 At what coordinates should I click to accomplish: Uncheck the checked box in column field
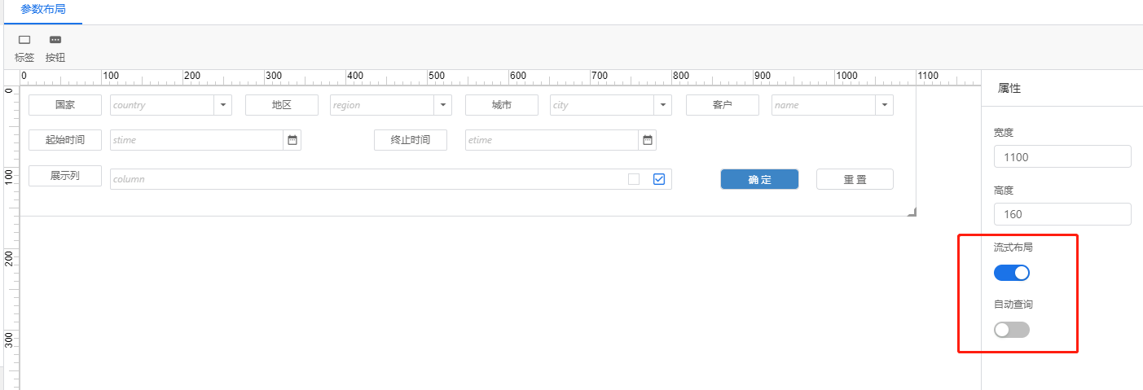(660, 179)
